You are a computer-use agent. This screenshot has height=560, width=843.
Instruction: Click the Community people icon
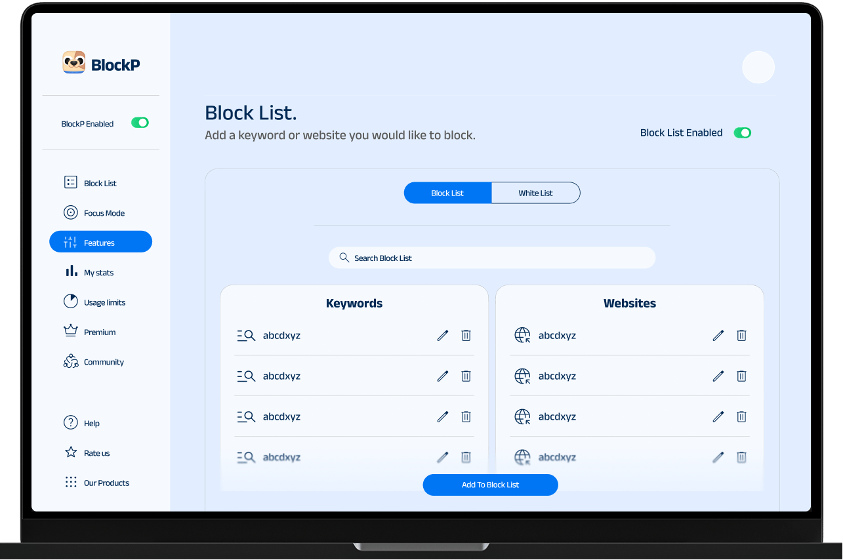click(71, 361)
